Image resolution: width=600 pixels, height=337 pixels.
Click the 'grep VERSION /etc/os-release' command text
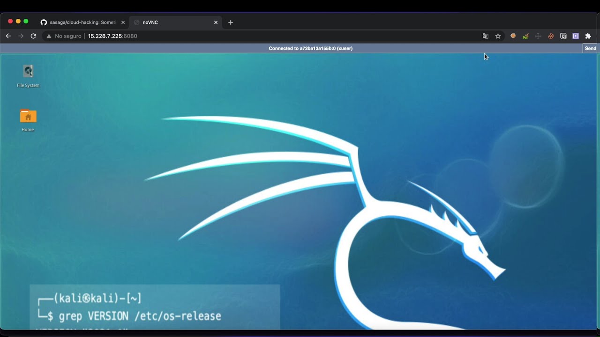140,316
